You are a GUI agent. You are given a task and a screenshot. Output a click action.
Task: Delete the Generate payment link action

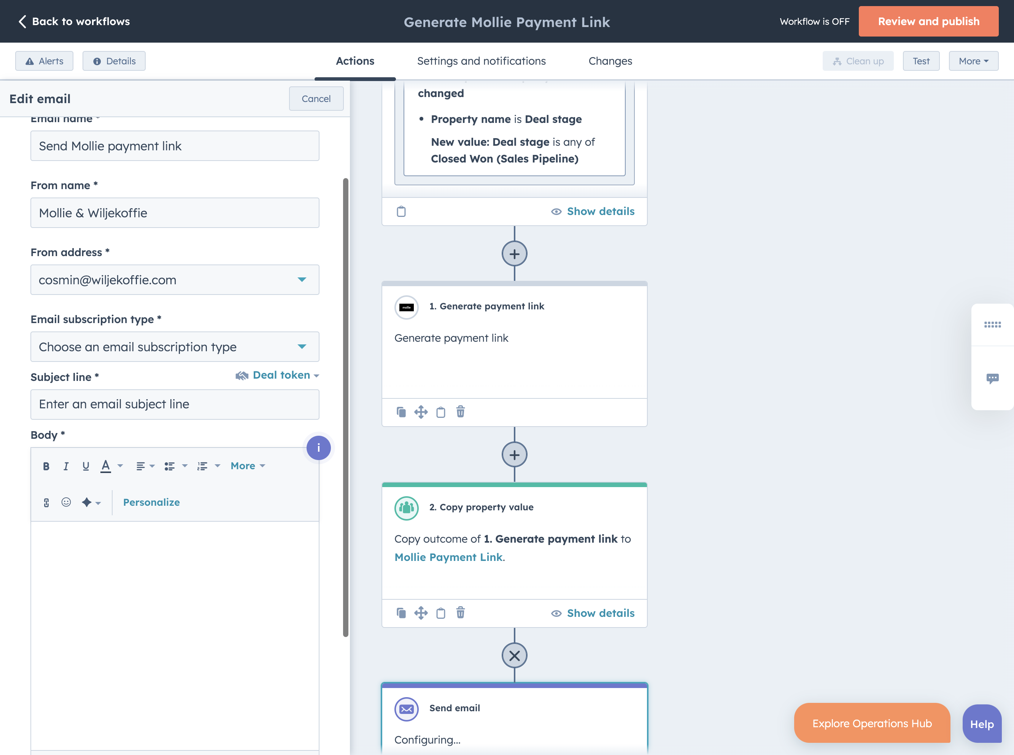(x=461, y=412)
